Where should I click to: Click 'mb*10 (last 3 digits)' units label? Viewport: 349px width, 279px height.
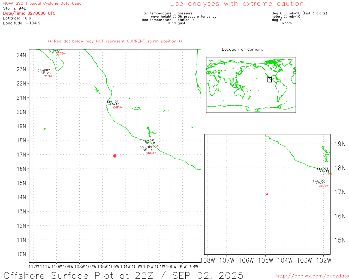pyautogui.click(x=308, y=13)
